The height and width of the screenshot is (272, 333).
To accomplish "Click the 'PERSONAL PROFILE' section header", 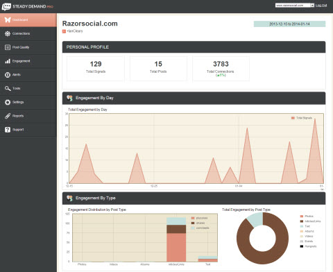I will [194, 47].
